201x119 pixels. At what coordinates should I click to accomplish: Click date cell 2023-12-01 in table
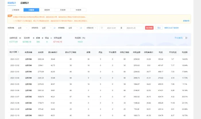coord(15,59)
